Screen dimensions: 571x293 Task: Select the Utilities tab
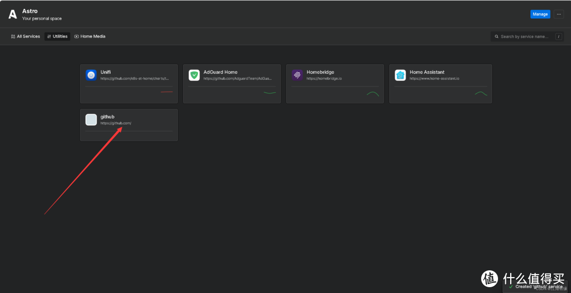58,36
